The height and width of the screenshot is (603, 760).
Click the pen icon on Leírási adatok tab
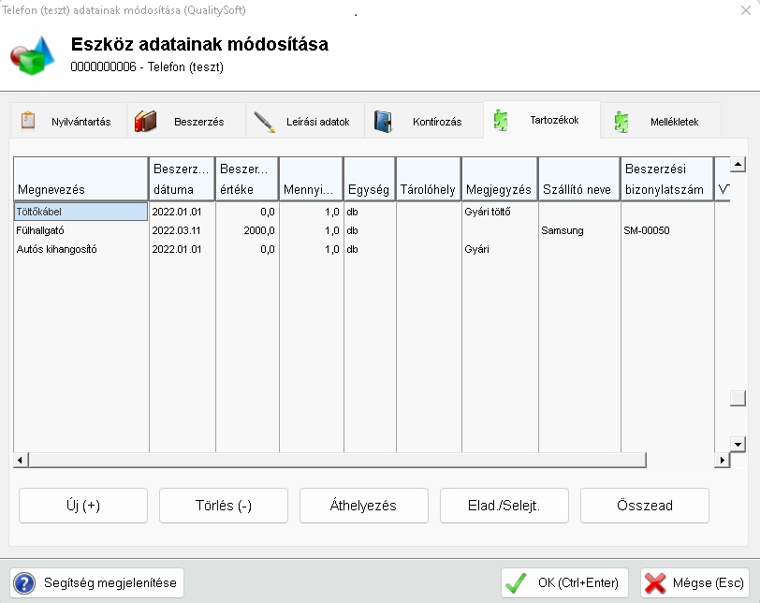265,122
